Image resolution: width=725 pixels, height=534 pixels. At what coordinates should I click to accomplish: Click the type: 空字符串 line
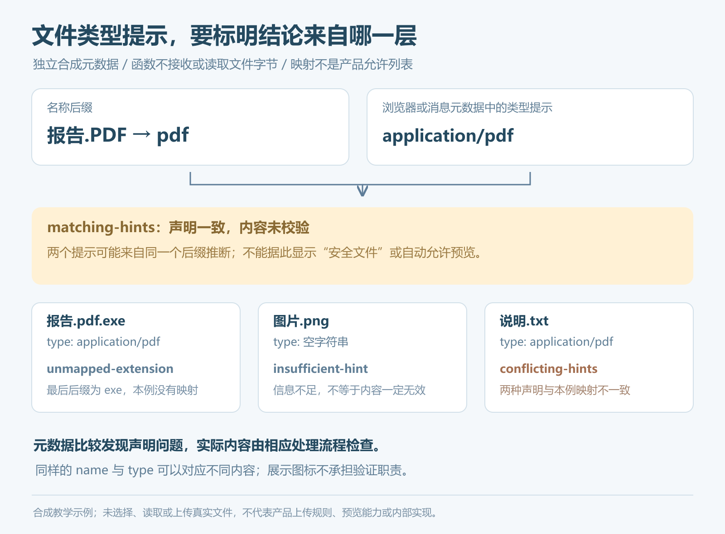(x=311, y=342)
